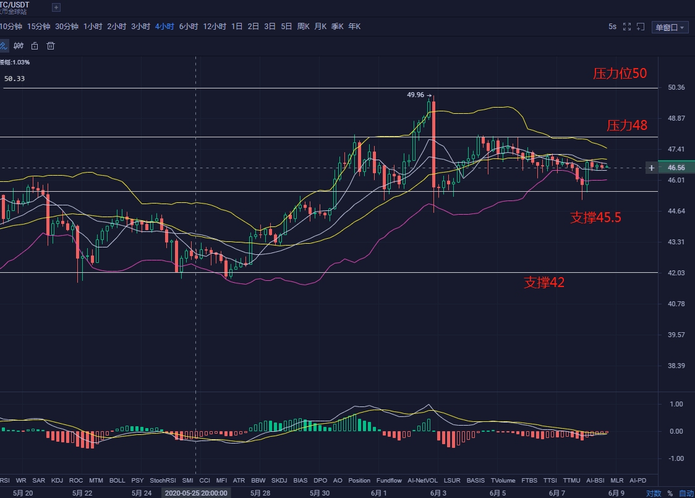Enable the Fundflow indicator
695x498 pixels.
[389, 480]
